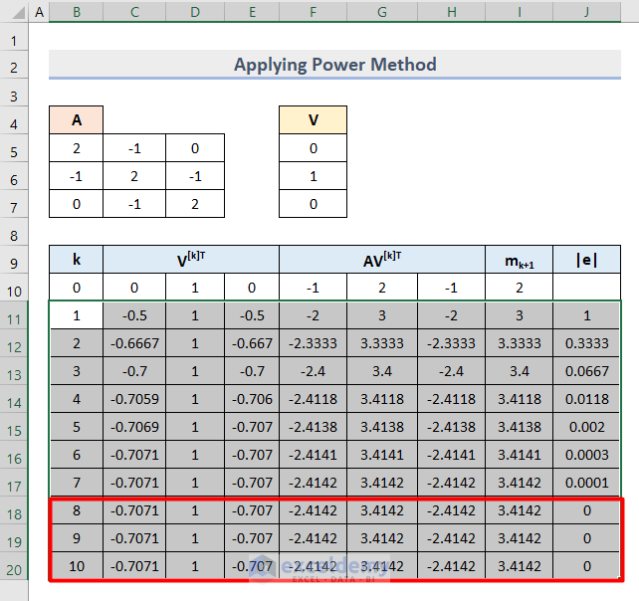
Task: Click the 'Applying Power Method' title cell
Action: [334, 65]
